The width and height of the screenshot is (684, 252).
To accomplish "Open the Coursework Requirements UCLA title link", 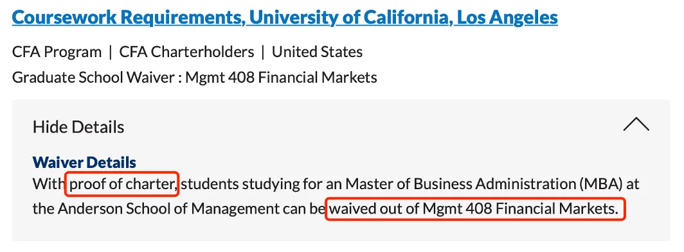I will 285,17.
